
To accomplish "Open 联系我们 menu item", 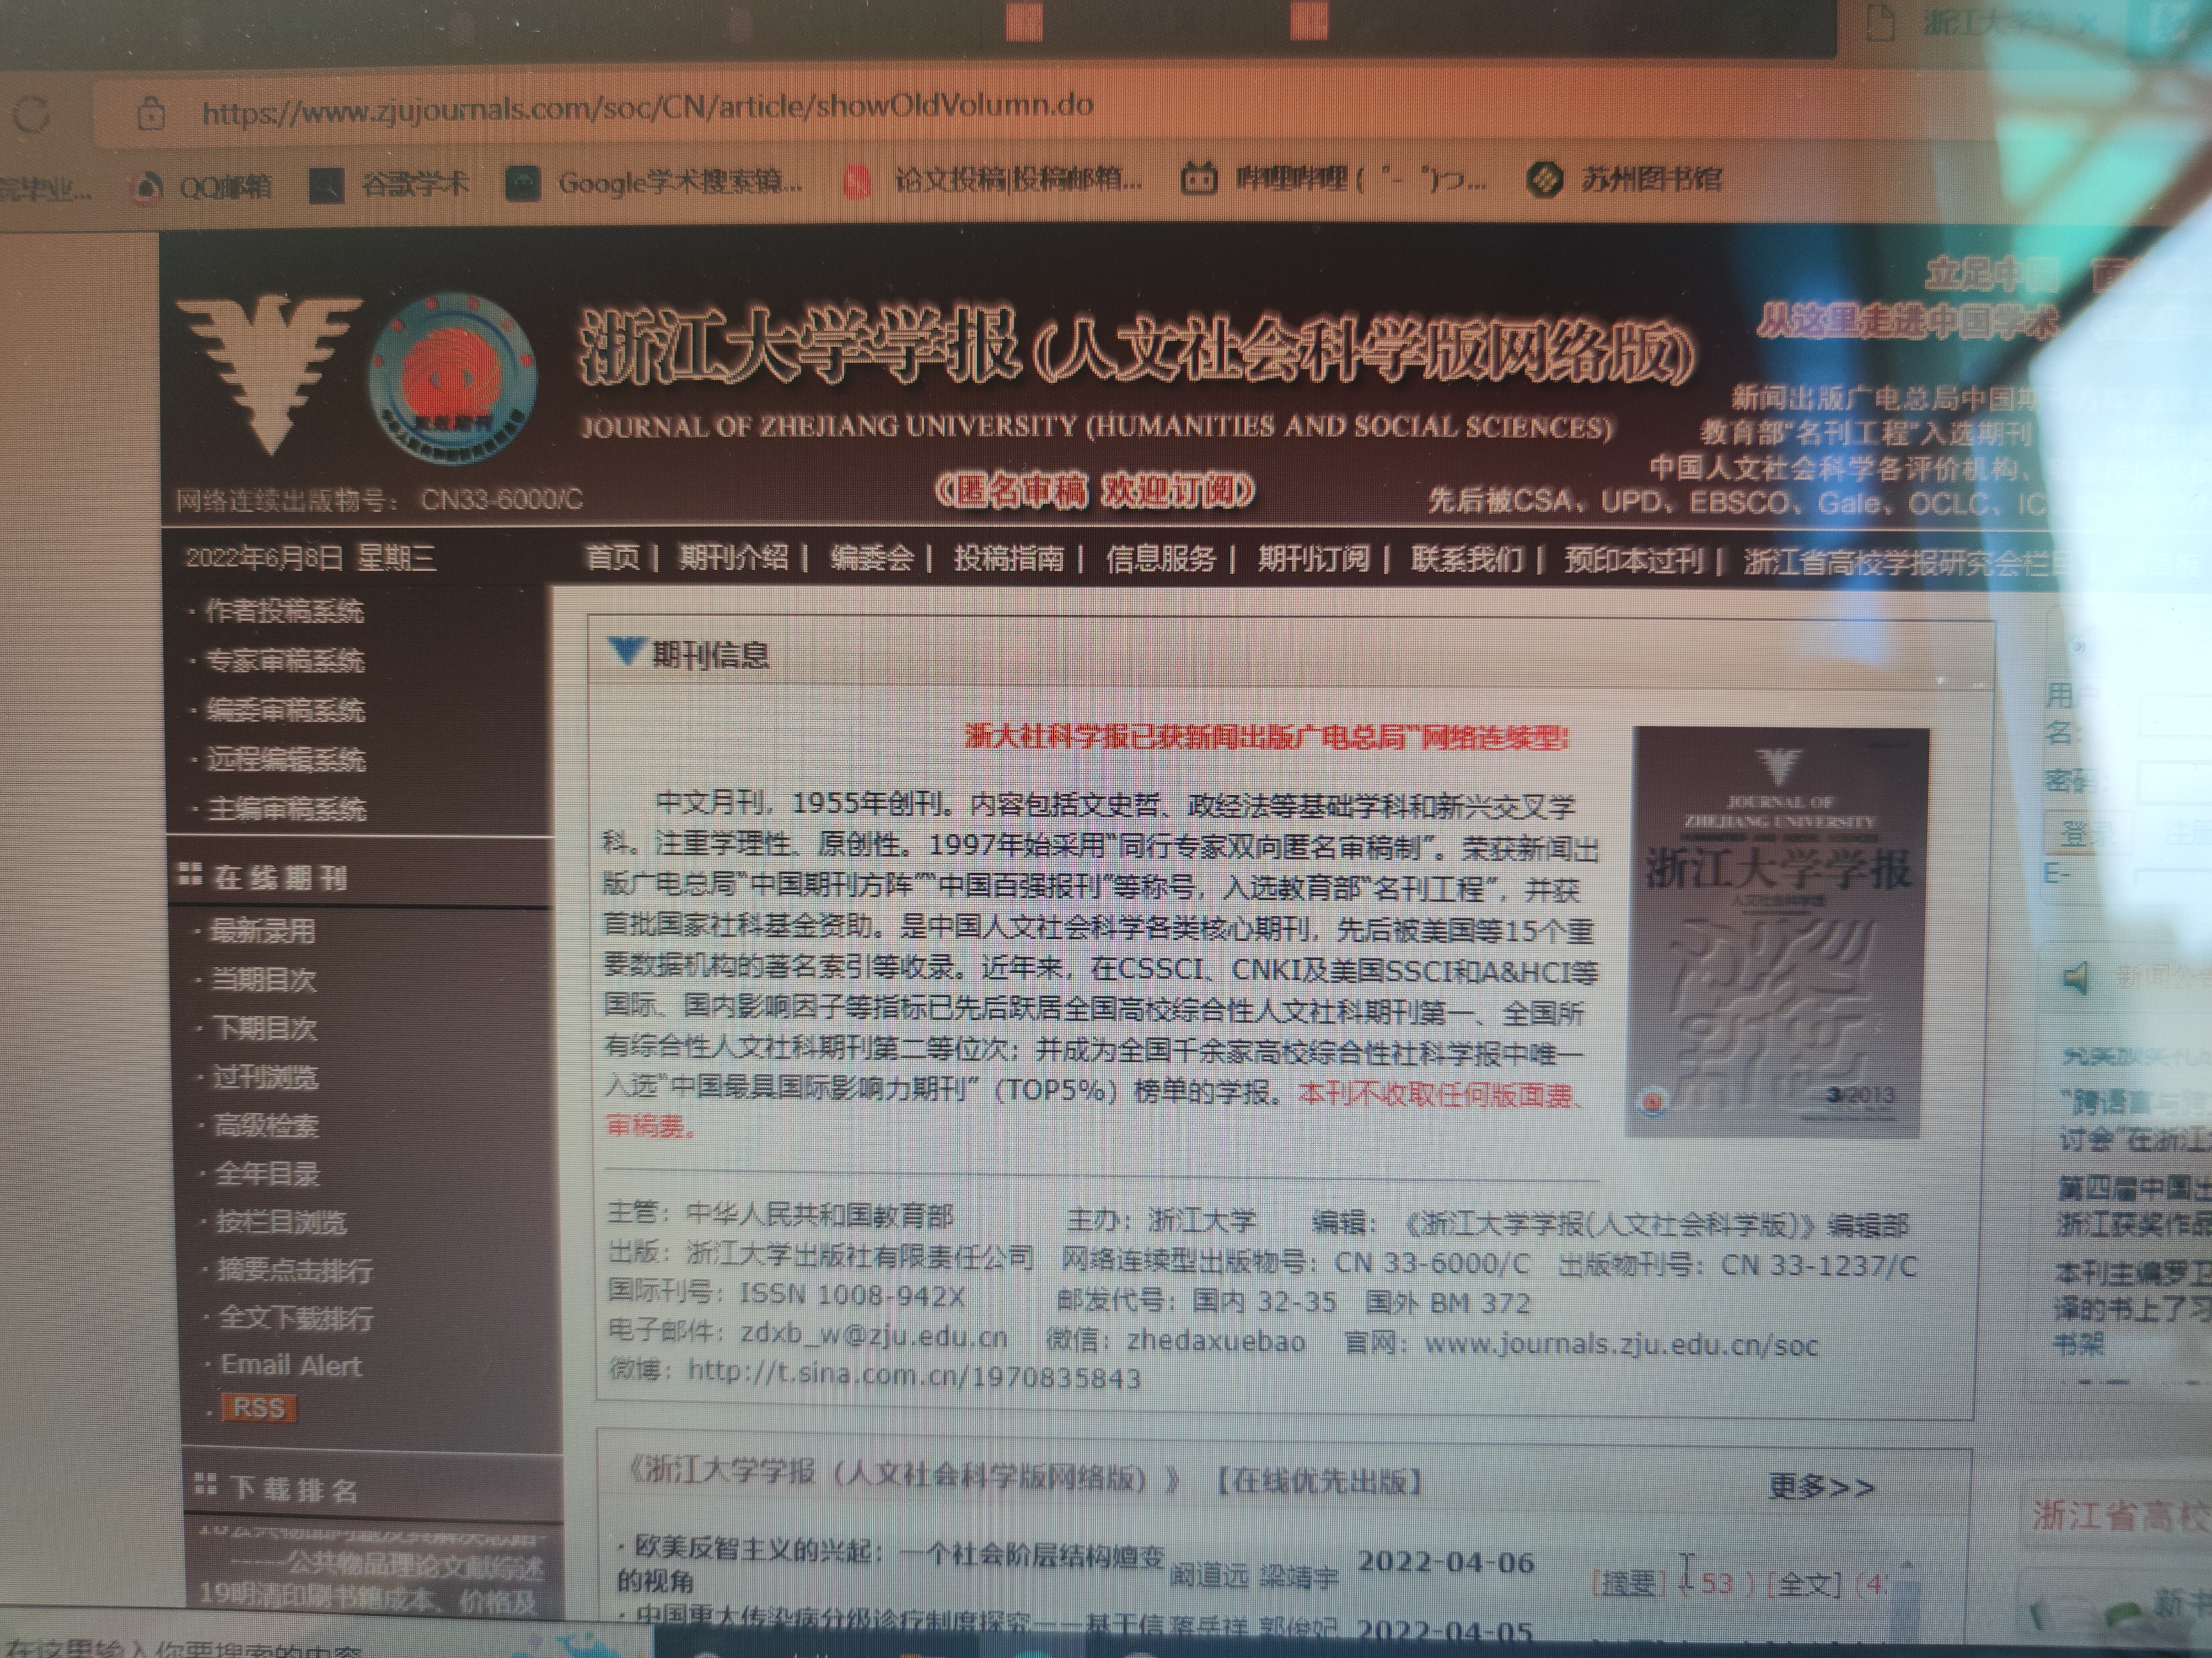I will pyautogui.click(x=1467, y=559).
